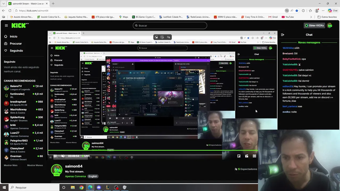Open Procurar in the sidebar

pyautogui.click(x=13, y=44)
